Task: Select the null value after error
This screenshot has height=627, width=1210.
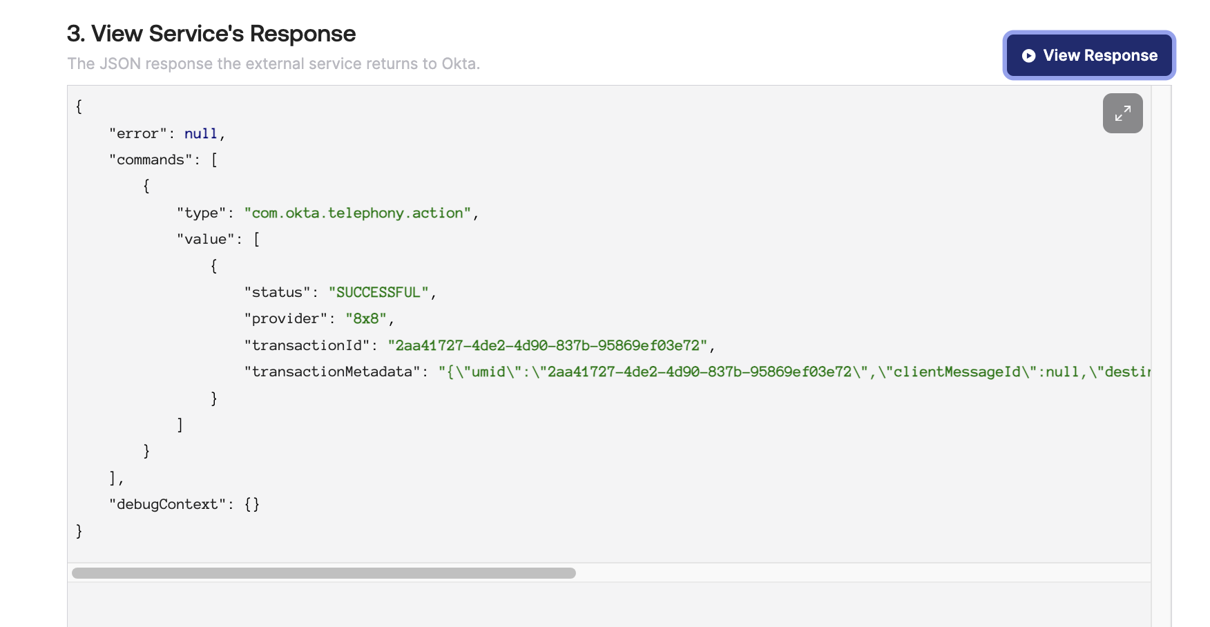Action: (200, 133)
